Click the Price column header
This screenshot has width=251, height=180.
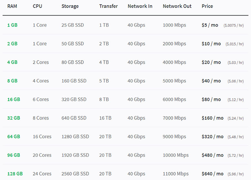(207, 6)
